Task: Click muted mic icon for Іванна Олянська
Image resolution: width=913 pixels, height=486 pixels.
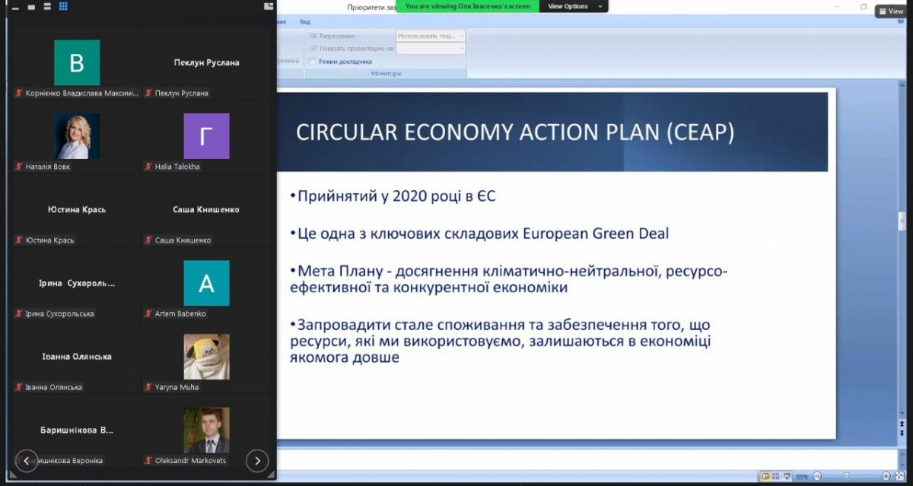Action: pyautogui.click(x=19, y=387)
